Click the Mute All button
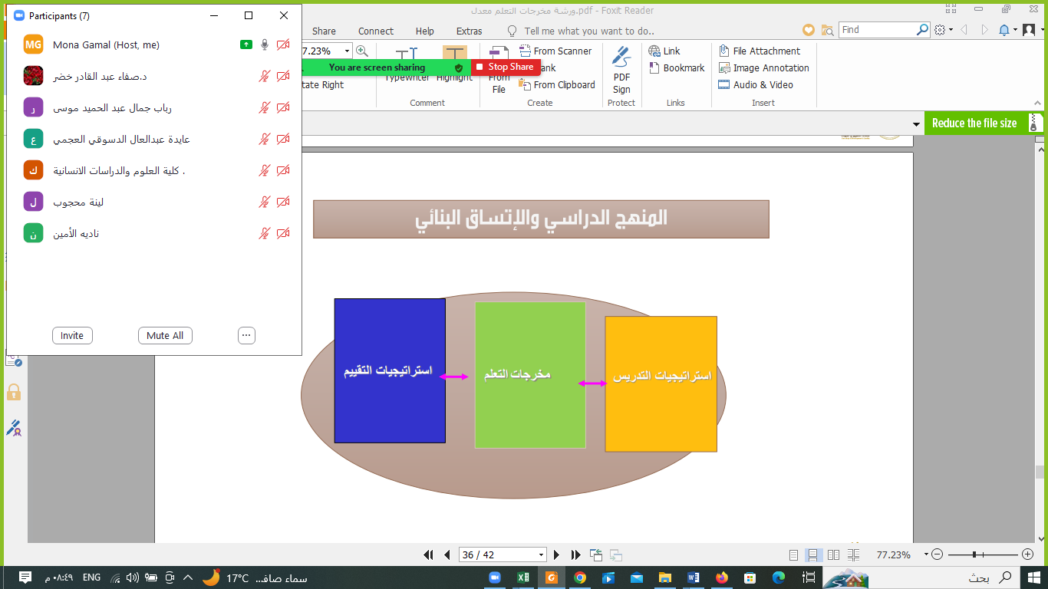This screenshot has width=1048, height=589. (x=165, y=336)
